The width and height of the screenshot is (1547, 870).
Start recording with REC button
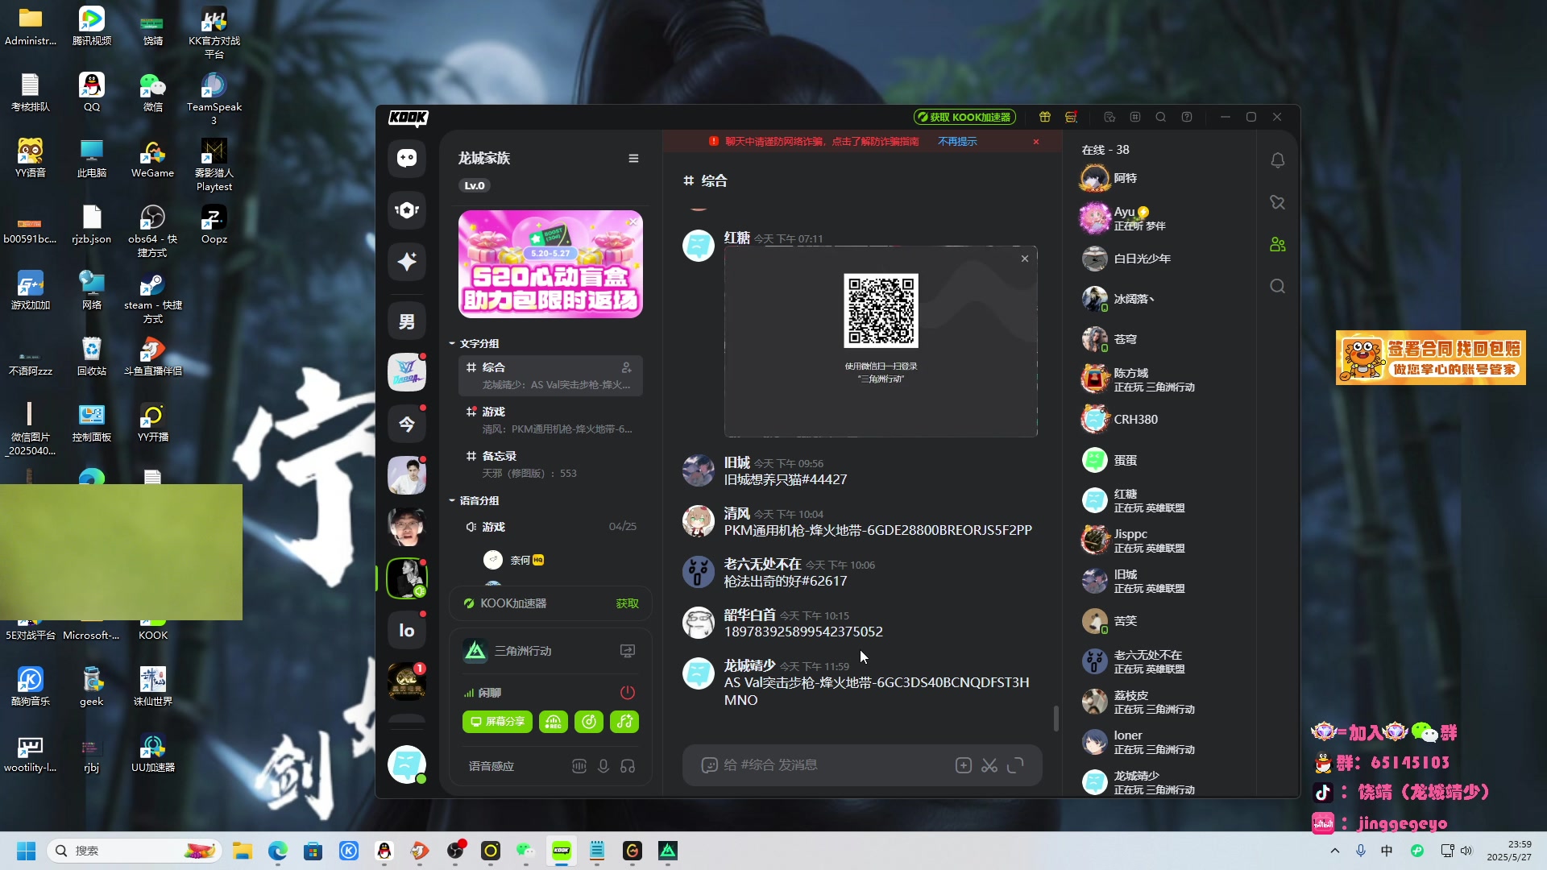[554, 722]
